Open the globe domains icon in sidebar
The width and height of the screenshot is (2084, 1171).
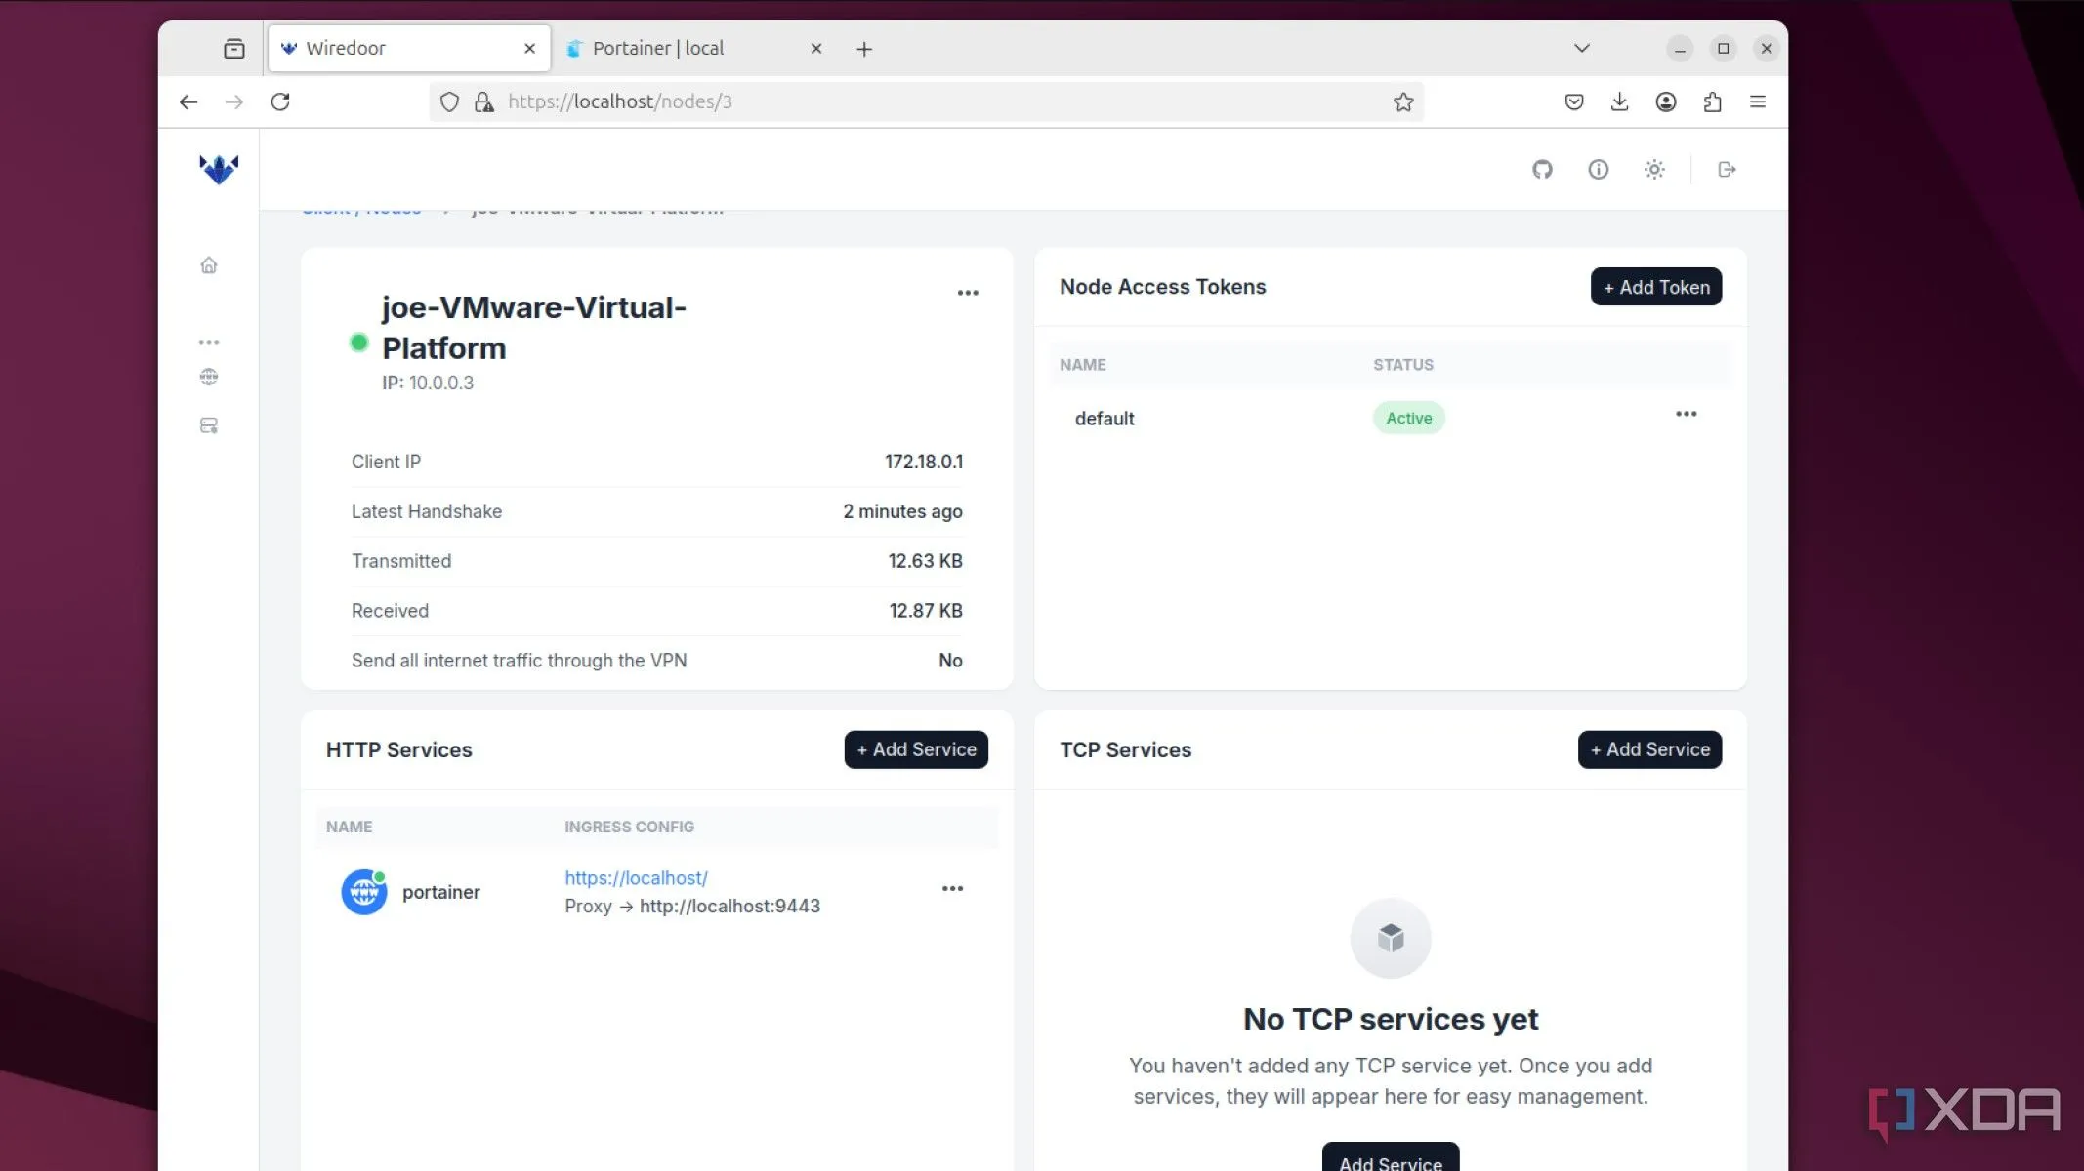pos(209,377)
